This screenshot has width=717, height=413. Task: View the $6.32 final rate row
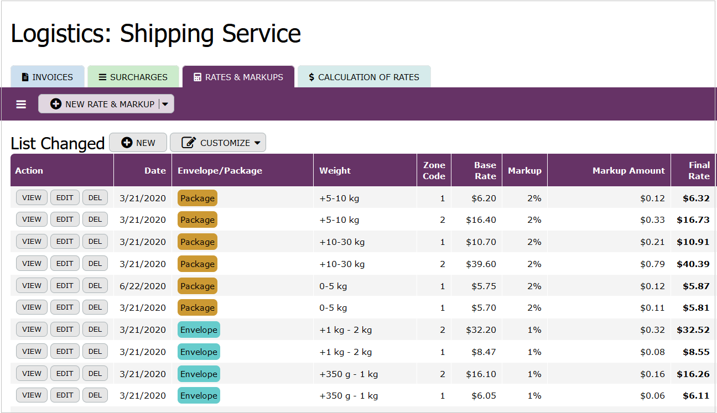click(32, 198)
